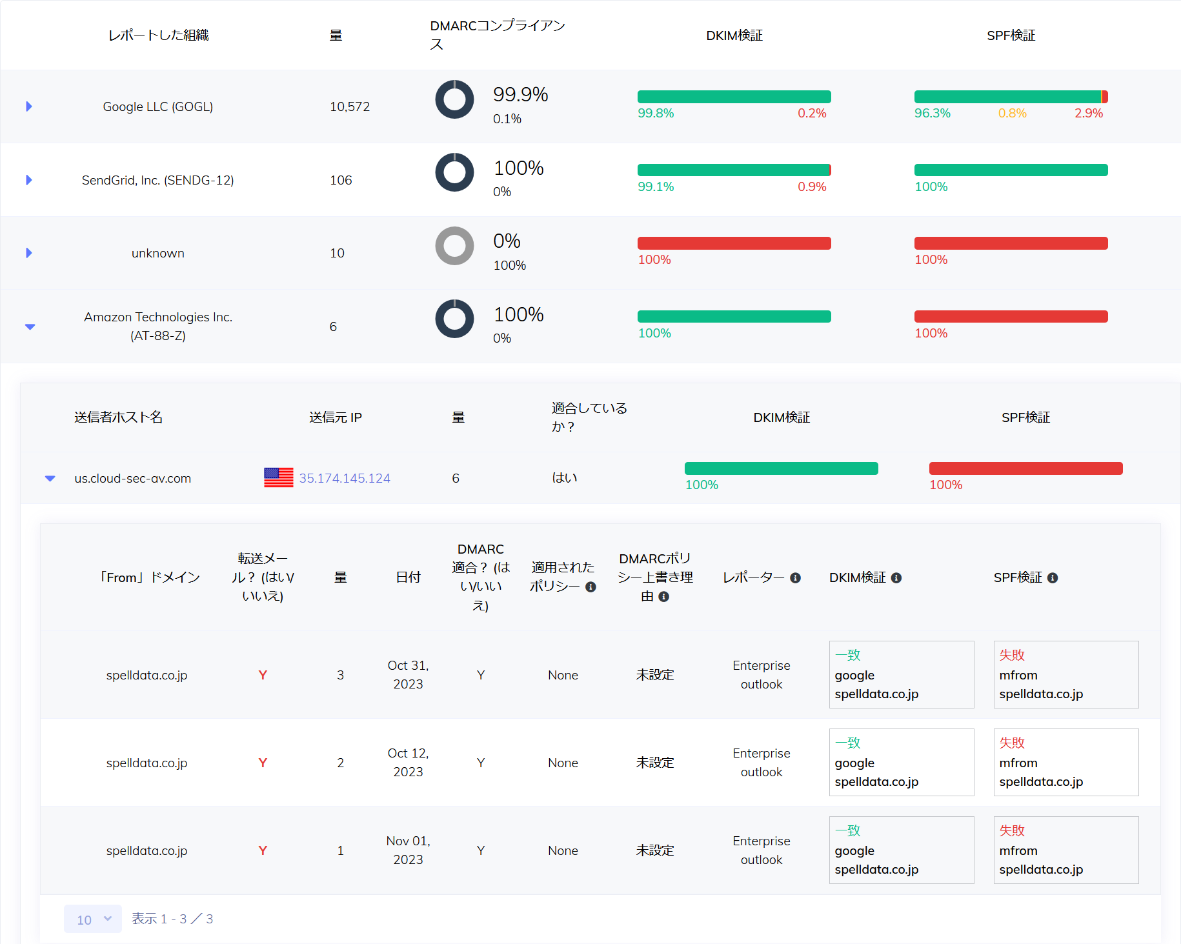Expand the Google LLC (GOGL) row

29,106
